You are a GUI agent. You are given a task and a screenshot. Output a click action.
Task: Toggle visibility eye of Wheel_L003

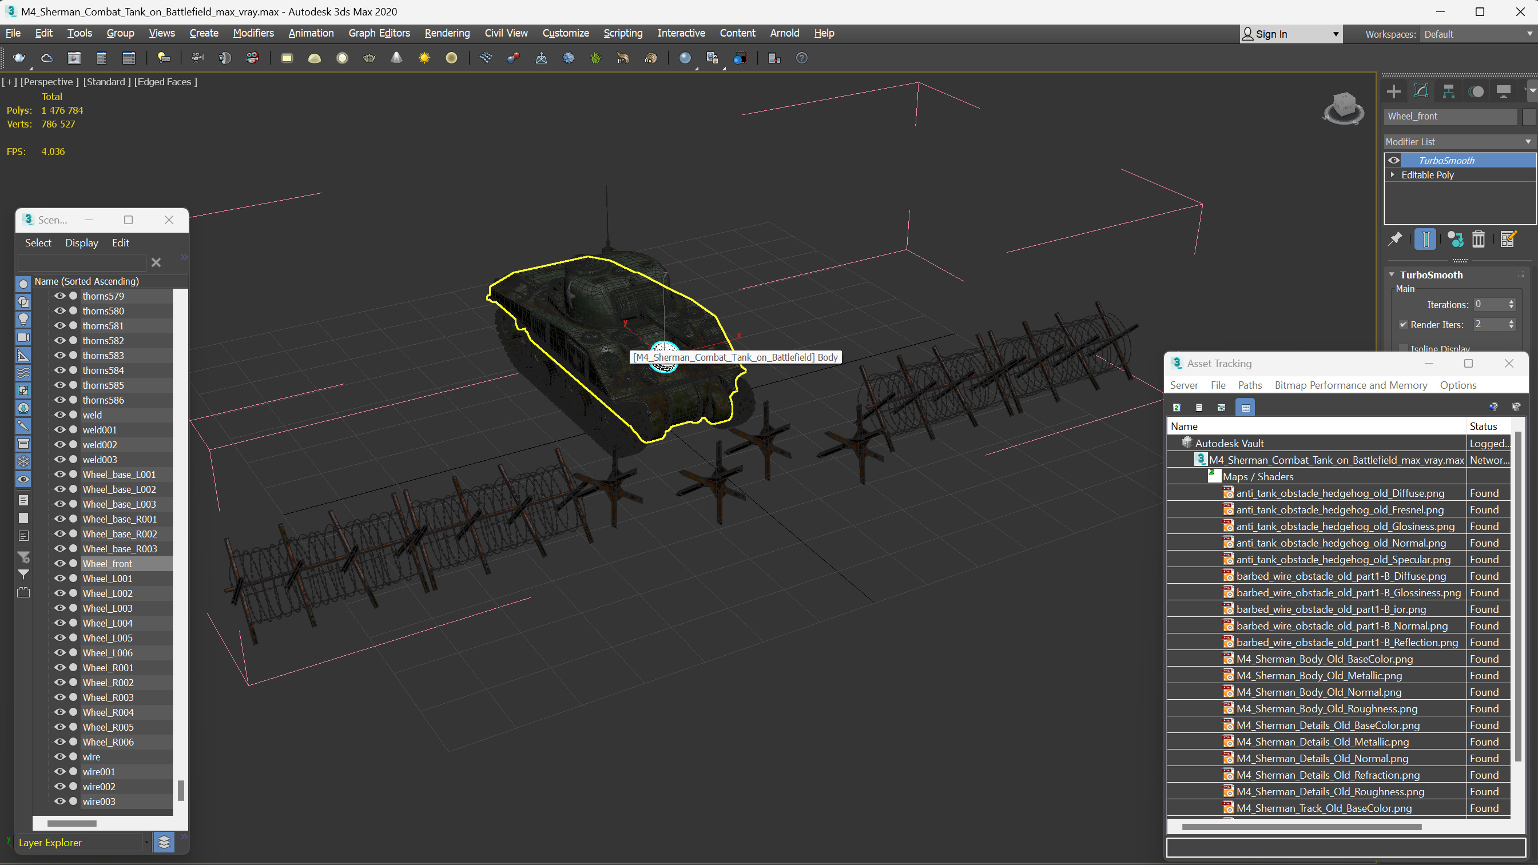click(x=59, y=608)
